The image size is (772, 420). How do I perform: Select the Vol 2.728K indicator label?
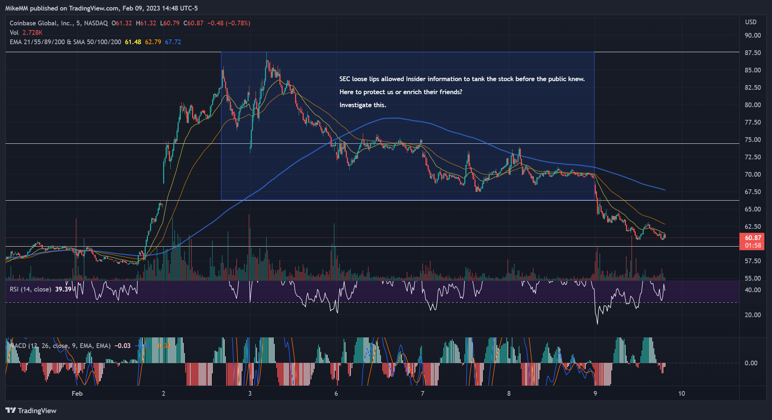point(26,33)
